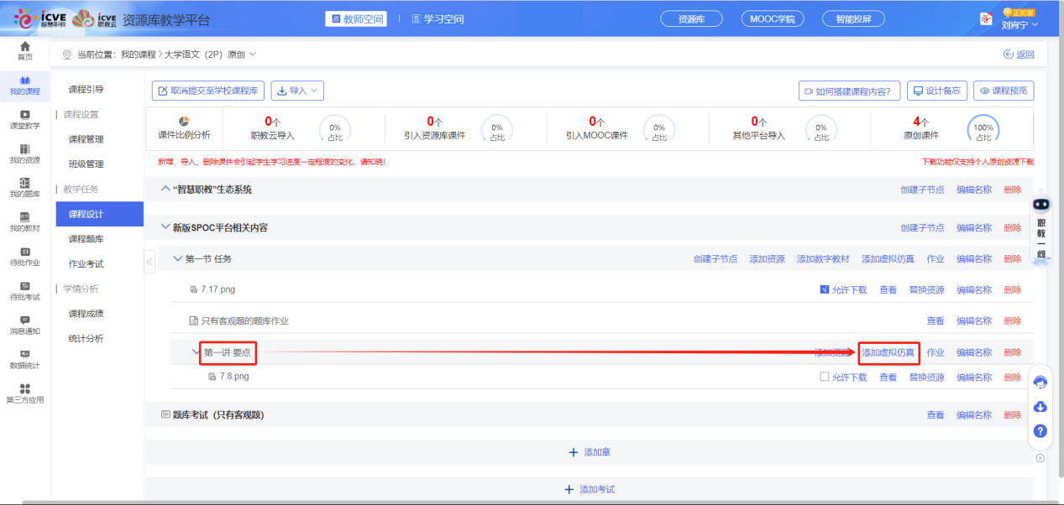Click the 添加章 add chapter row

(x=590, y=452)
